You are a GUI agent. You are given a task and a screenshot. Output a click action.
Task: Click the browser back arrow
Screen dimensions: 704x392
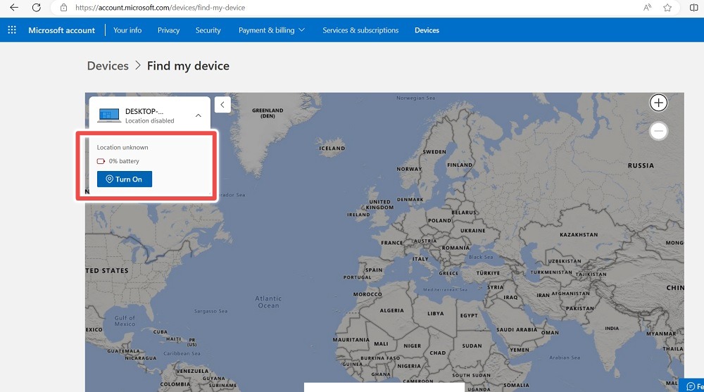14,8
